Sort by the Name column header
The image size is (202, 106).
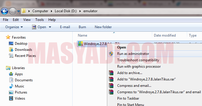pos(82,35)
